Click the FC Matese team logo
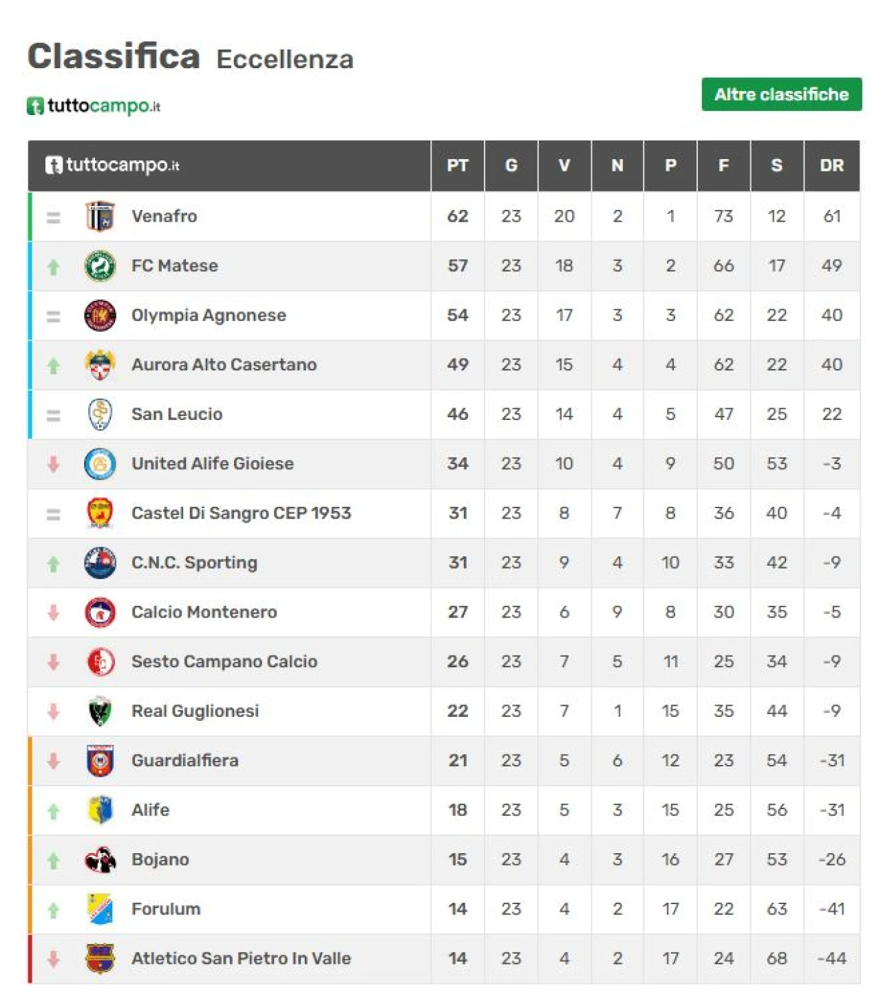881x995 pixels. click(100, 266)
